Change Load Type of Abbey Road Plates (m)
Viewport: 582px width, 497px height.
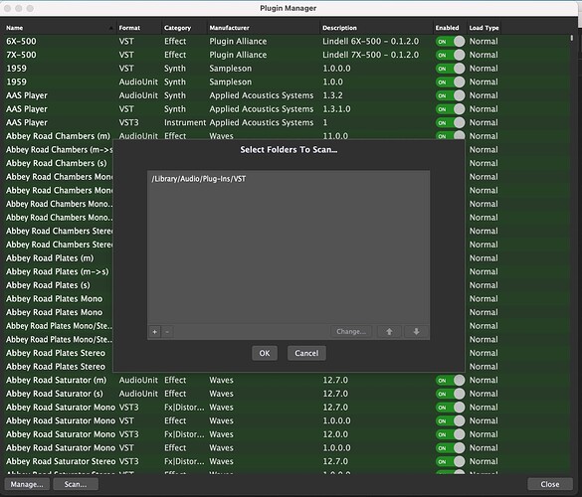click(484, 258)
